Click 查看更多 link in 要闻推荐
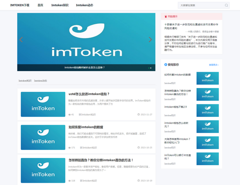Image resolution: width=240 pixels, height=185 pixels. point(214,65)
